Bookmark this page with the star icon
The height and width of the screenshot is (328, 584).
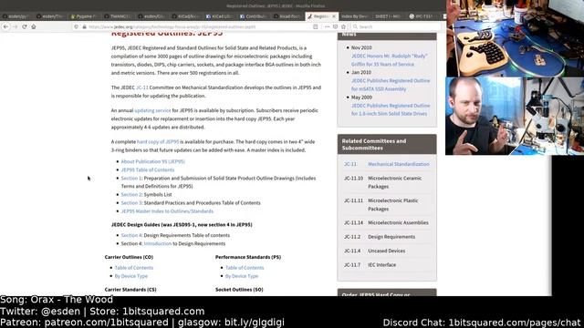coord(343,26)
